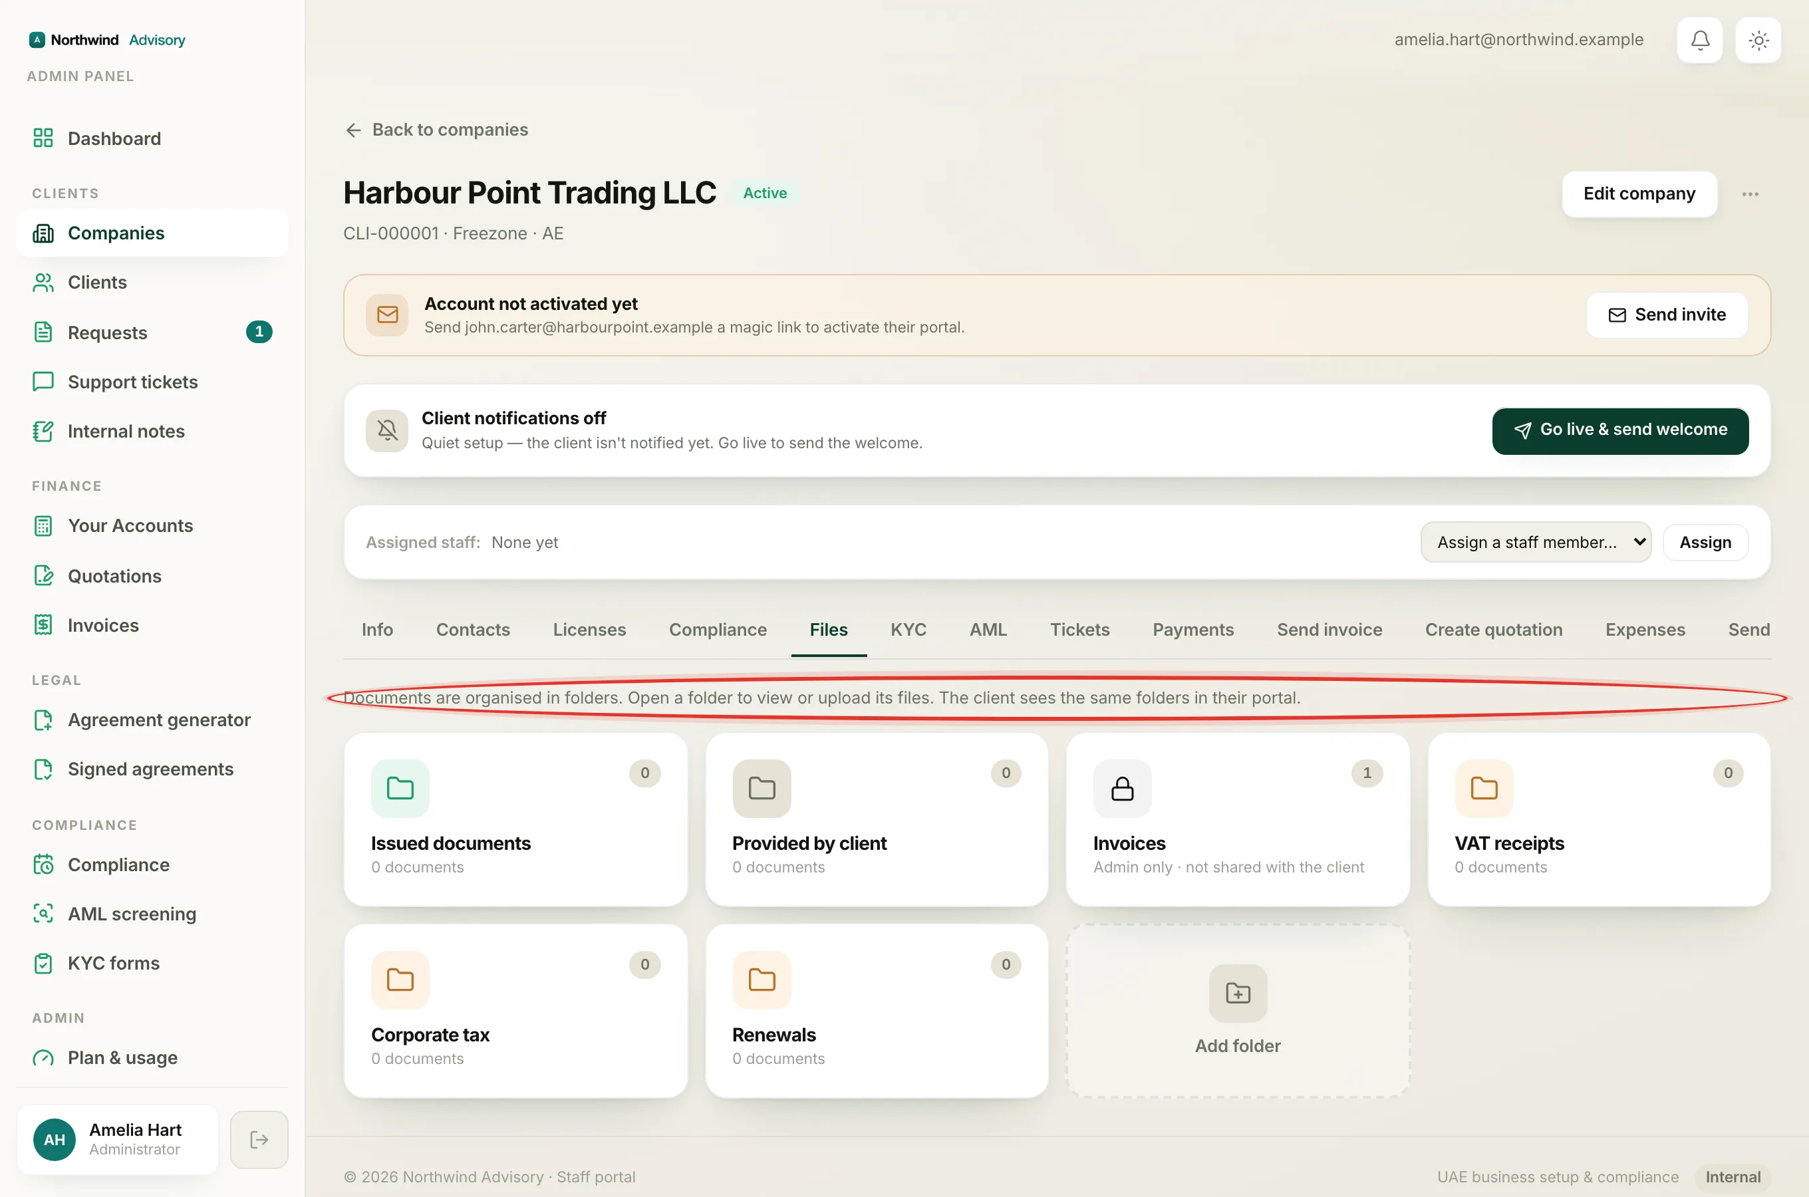Click the Amelia Hart profile card
Image resolution: width=1809 pixels, height=1197 pixels.
coord(118,1140)
